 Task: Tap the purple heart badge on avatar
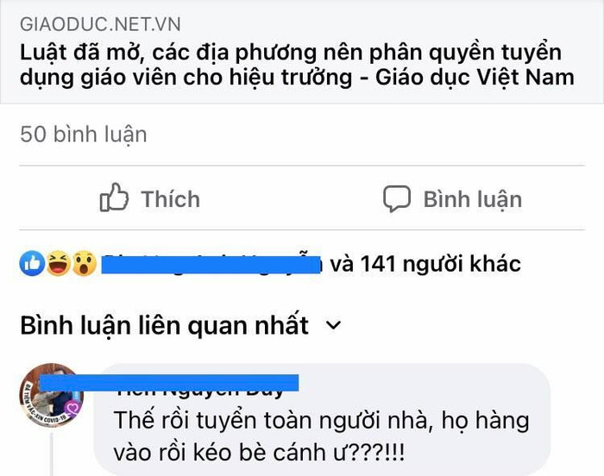point(72,408)
